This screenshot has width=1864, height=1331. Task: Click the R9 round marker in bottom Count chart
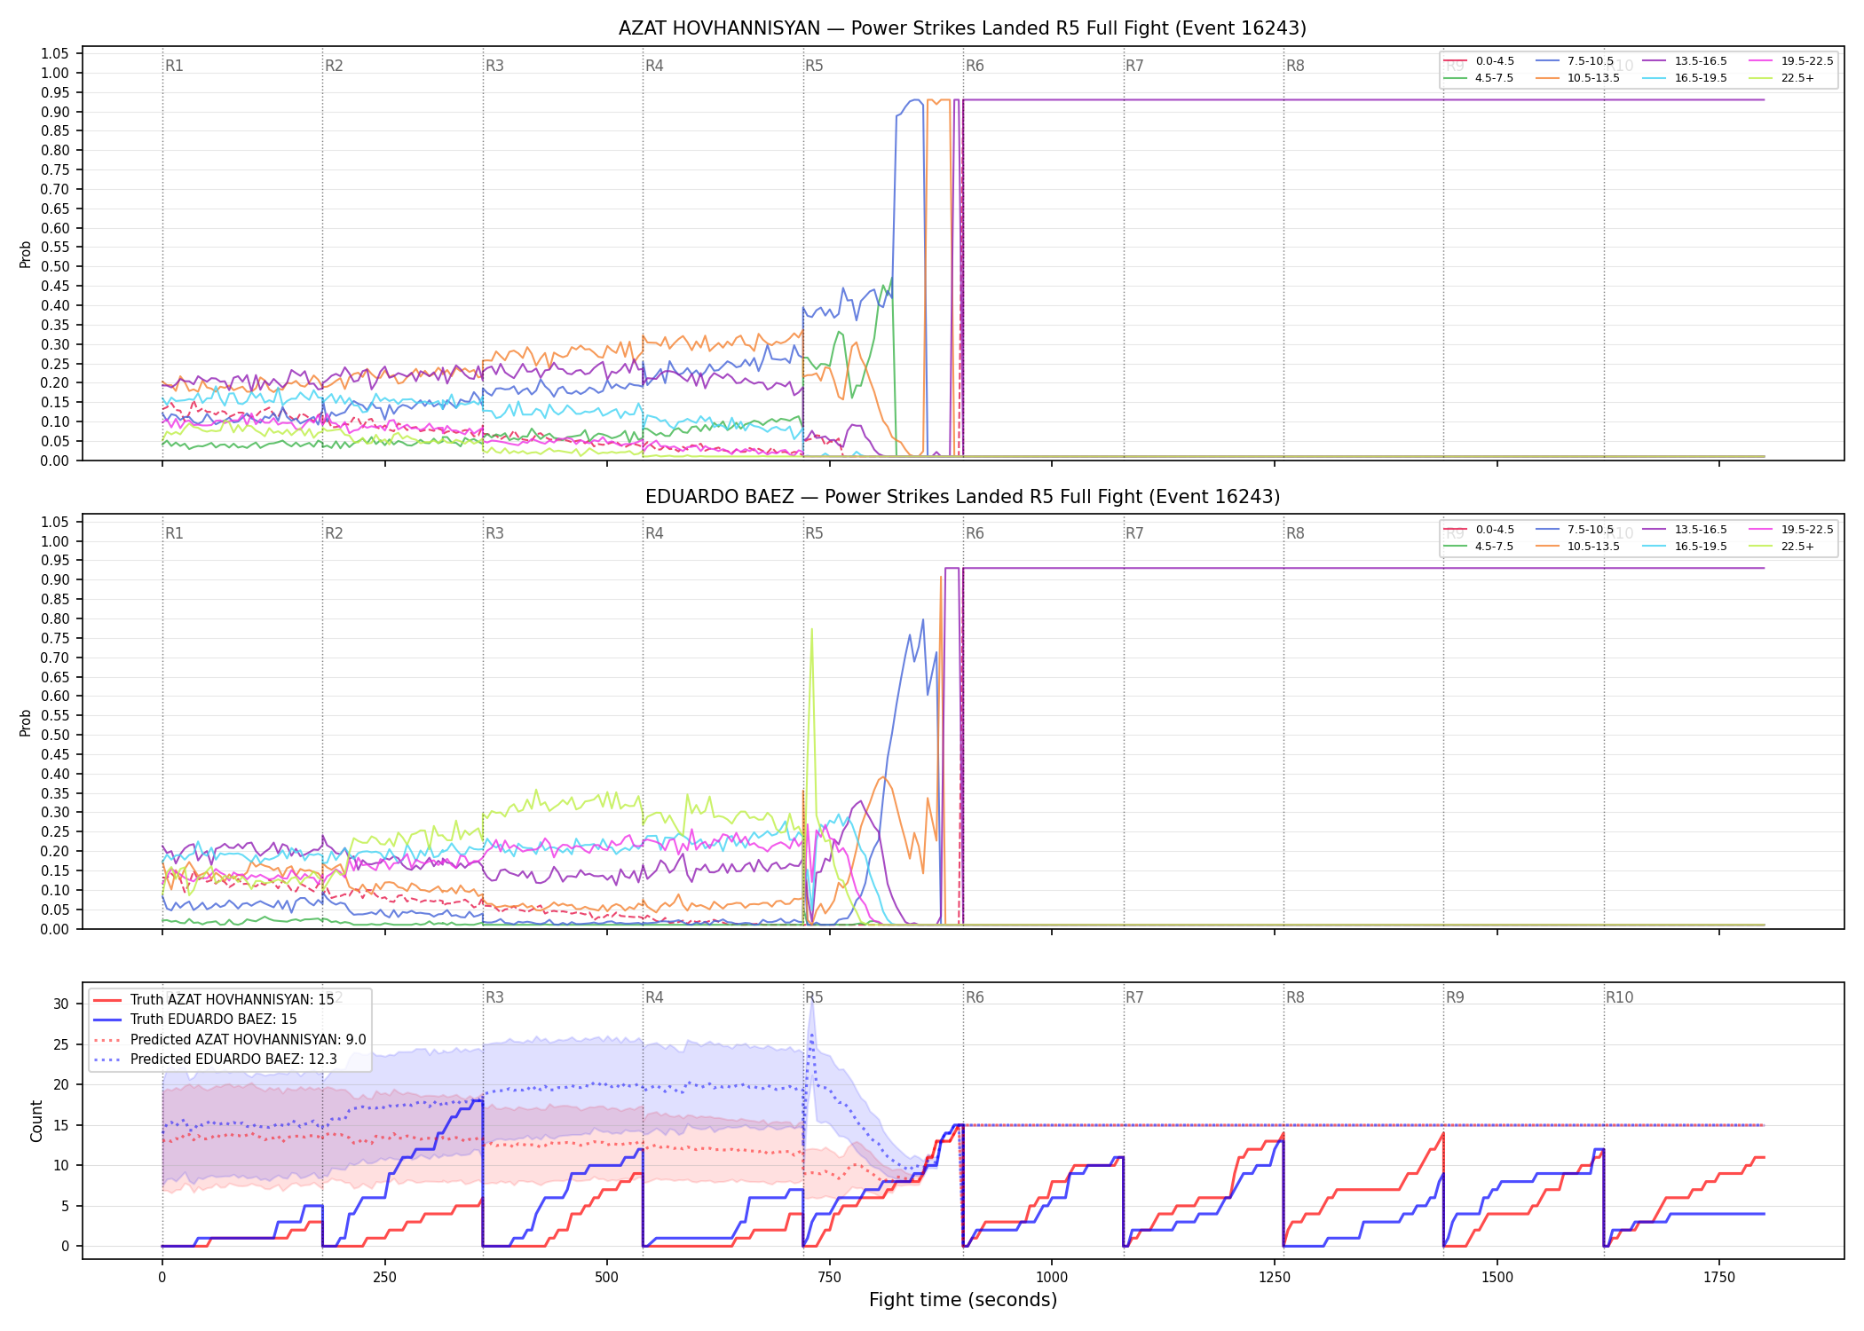pyautogui.click(x=1455, y=997)
